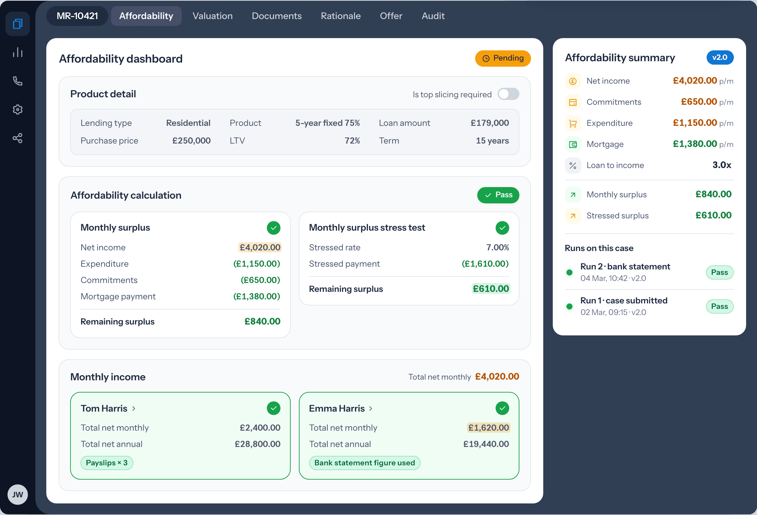Open the phone calls sidebar icon
757x515 pixels.
(18, 81)
